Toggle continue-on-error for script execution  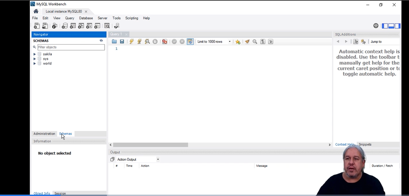point(165,41)
